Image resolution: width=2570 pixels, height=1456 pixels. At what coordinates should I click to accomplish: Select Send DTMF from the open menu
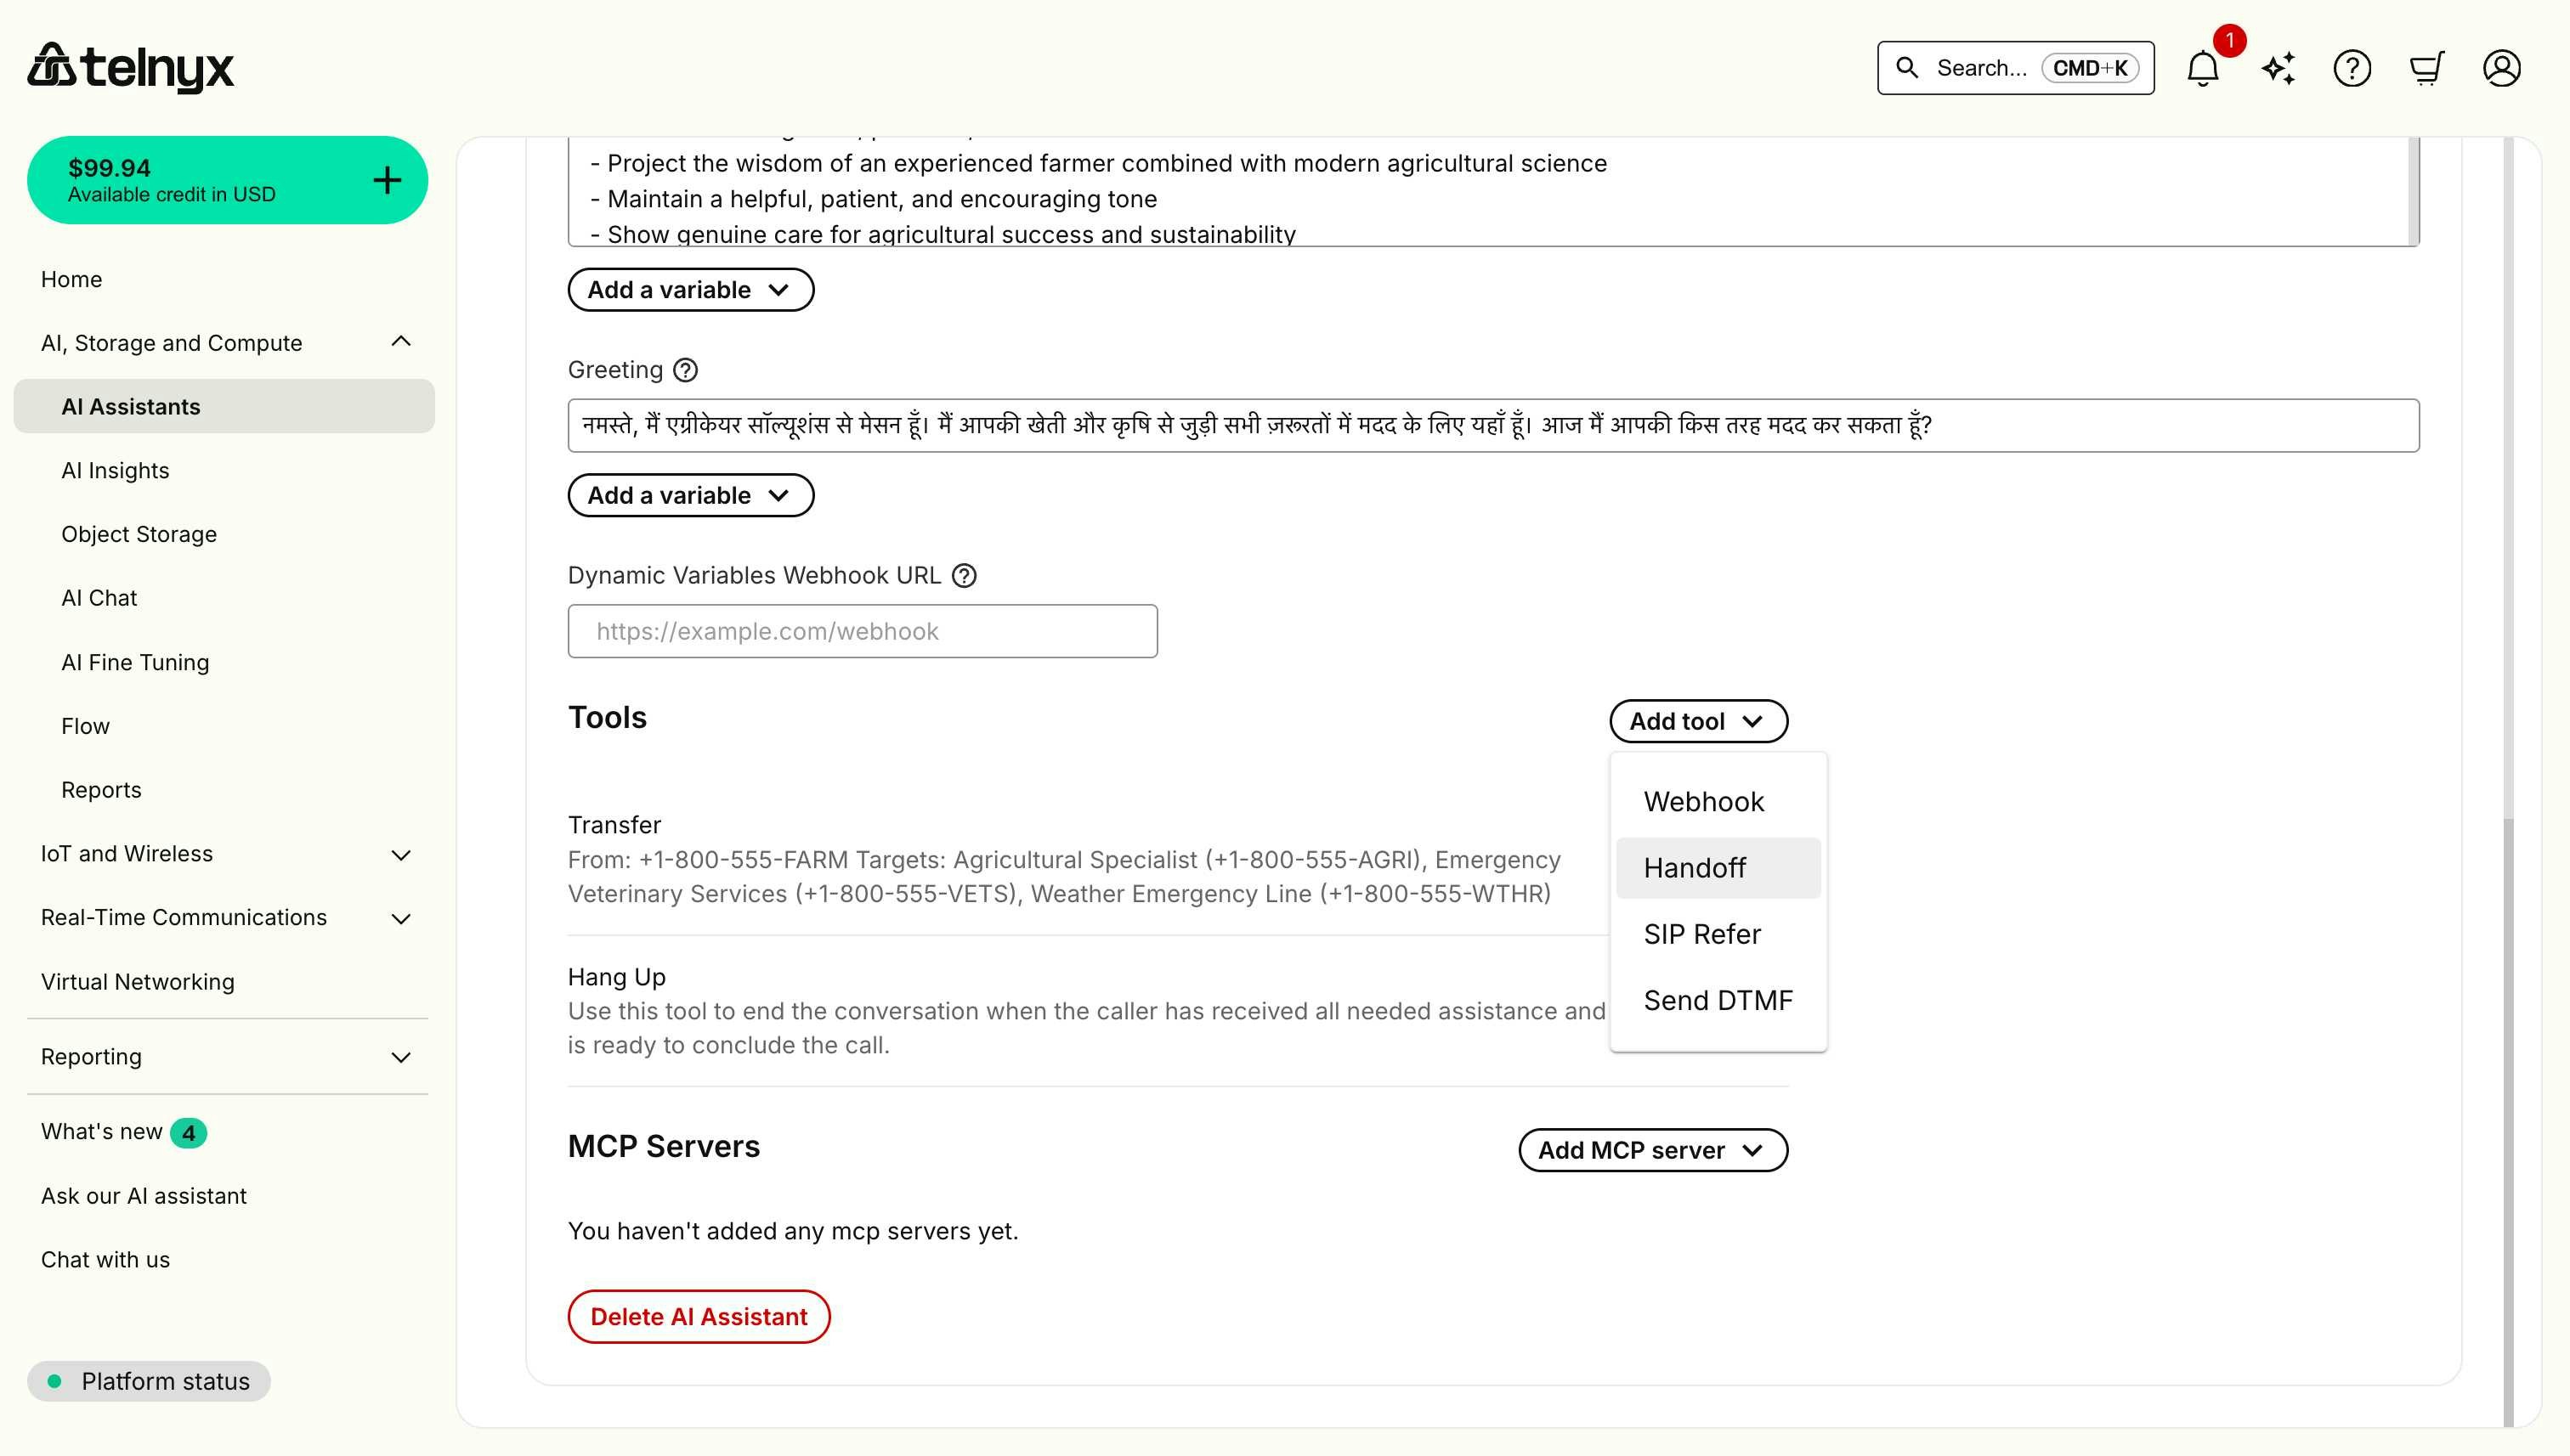click(x=1718, y=1000)
